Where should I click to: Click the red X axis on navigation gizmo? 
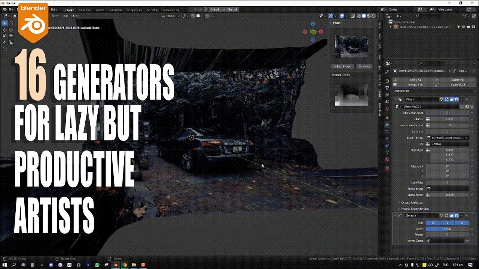click(321, 32)
